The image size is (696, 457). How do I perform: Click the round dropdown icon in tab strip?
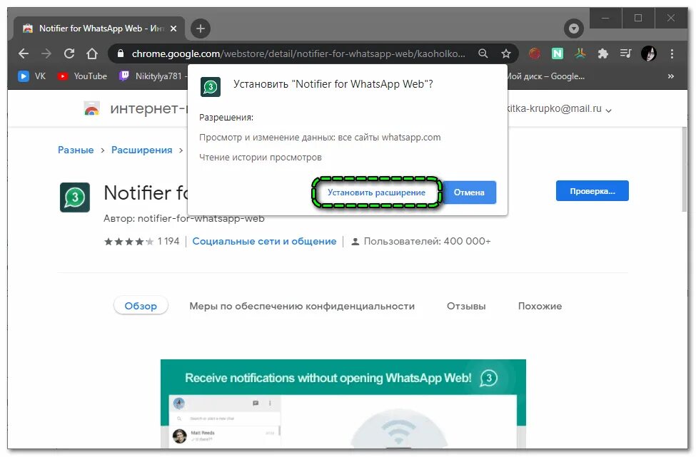point(573,29)
